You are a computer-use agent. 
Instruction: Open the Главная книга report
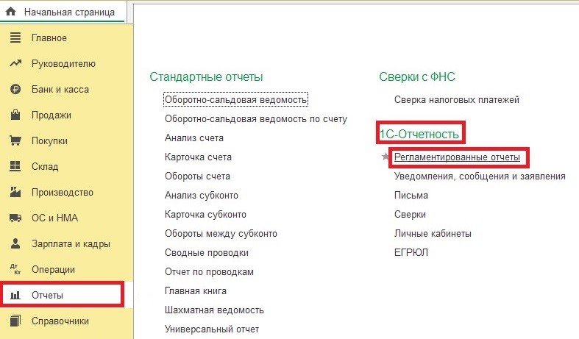(196, 291)
